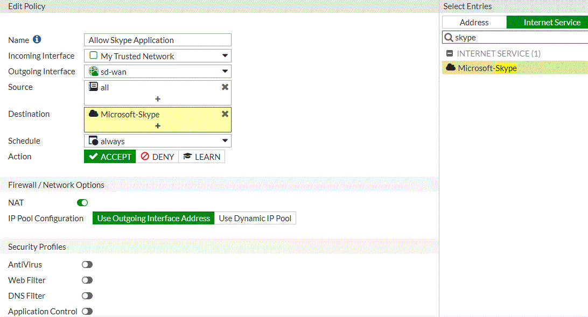This screenshot has width=588, height=317.
Task: Open the Incoming Interface dropdown
Action: coord(225,55)
